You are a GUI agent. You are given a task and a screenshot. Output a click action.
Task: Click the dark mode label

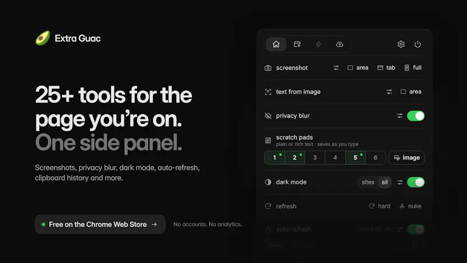coord(291,182)
